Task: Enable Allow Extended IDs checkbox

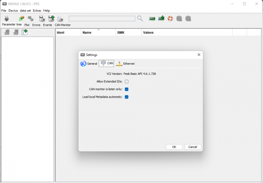Action: click(127, 81)
